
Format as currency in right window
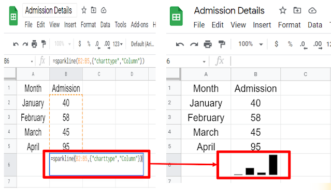click(276, 44)
